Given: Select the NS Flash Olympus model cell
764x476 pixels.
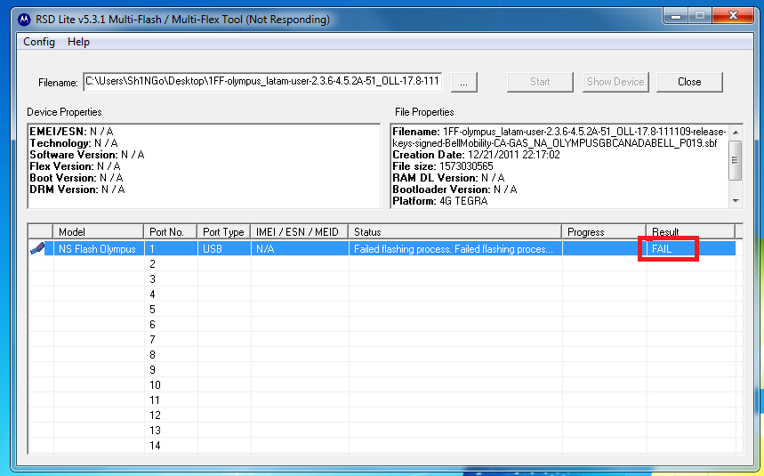Looking at the screenshot, I should (98, 249).
